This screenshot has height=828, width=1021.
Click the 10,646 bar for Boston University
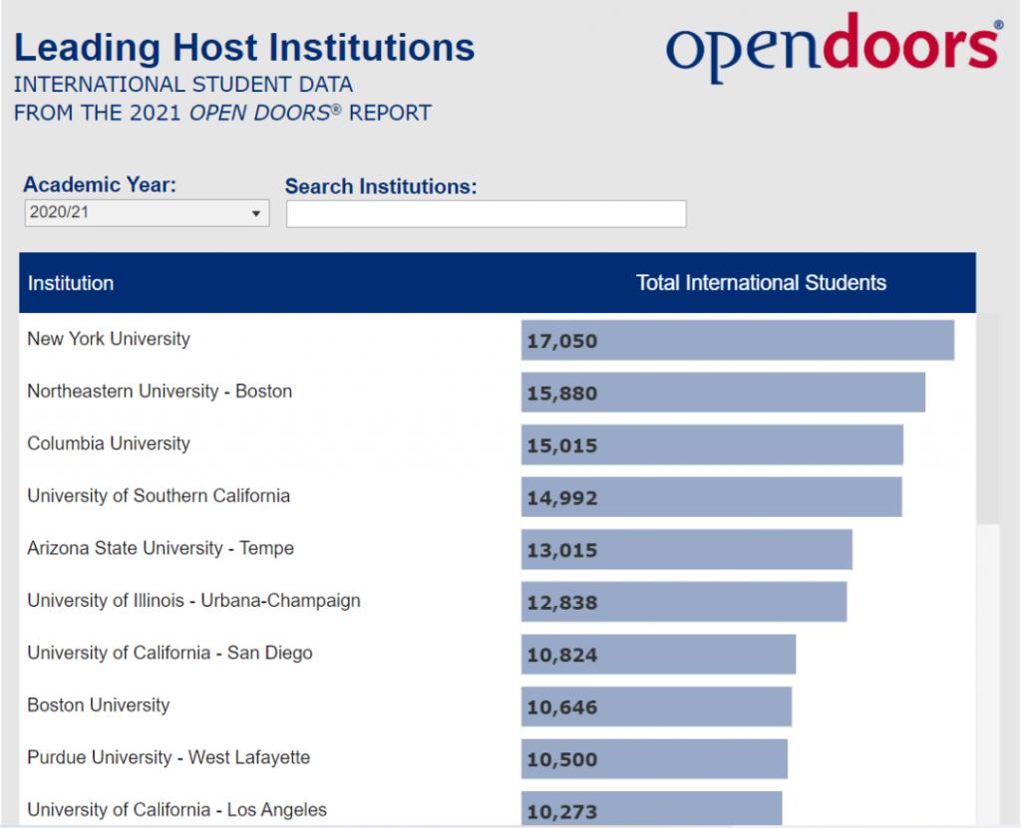click(656, 706)
